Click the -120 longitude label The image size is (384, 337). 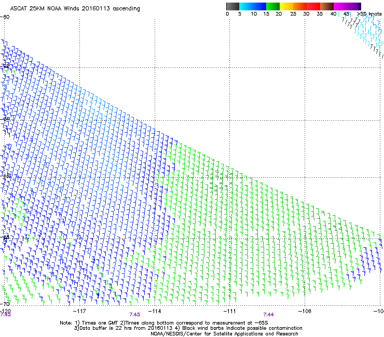click(5, 311)
